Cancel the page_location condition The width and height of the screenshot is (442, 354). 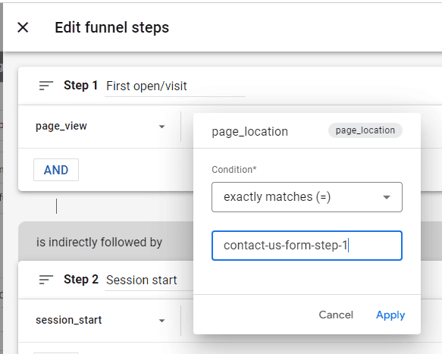pos(336,315)
